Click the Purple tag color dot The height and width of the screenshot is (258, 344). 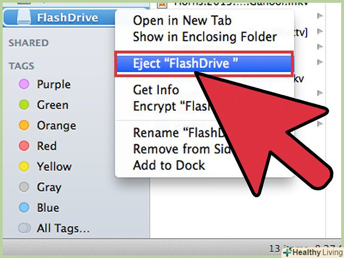pos(24,84)
